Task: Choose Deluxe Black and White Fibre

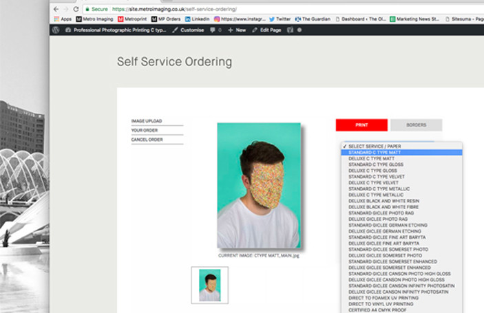Action: (401, 207)
